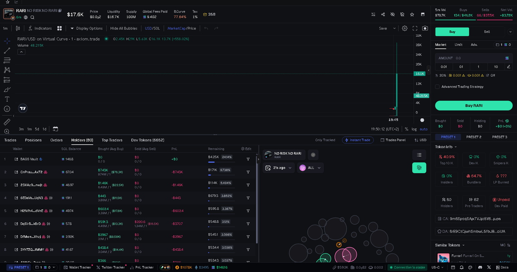This screenshot has width=517, height=272.
Task: Open Top Traders tab
Action: (112, 140)
